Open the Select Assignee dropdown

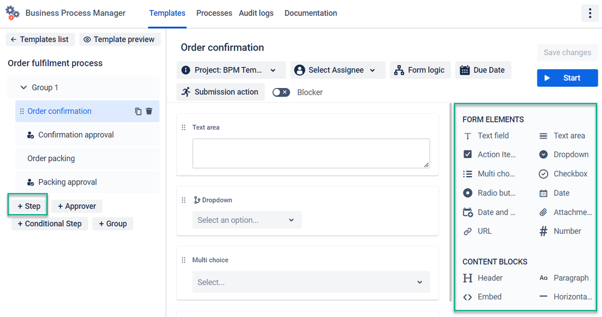click(x=338, y=70)
